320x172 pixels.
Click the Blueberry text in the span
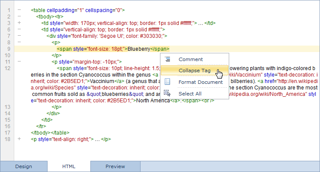click(138, 49)
